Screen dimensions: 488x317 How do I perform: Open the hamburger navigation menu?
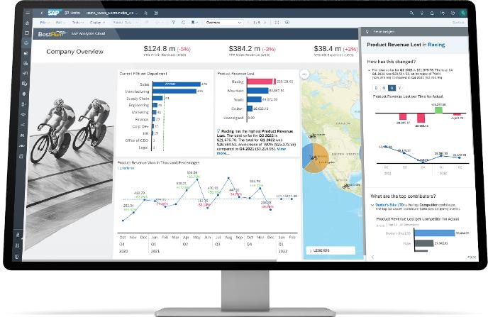coord(28,13)
